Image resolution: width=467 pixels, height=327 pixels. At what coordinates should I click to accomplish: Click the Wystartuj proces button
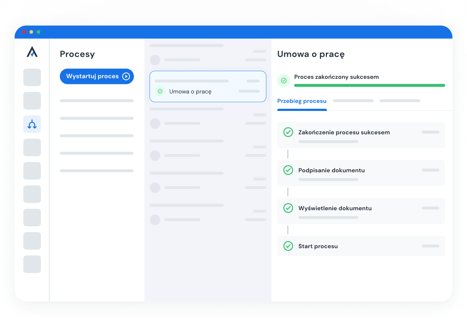coord(97,76)
